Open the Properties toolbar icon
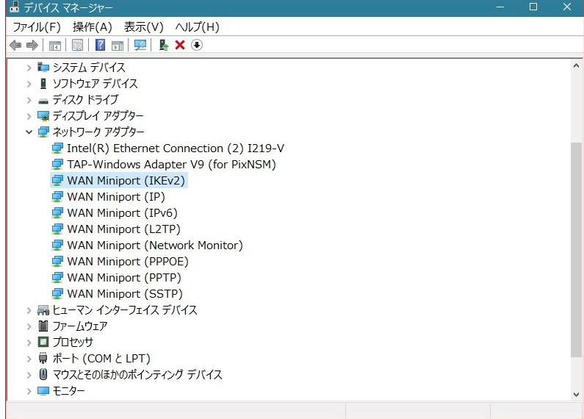The width and height of the screenshot is (584, 419). pos(77,45)
